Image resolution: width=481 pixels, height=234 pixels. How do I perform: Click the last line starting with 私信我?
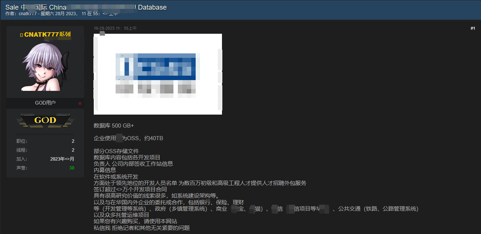coord(142,228)
